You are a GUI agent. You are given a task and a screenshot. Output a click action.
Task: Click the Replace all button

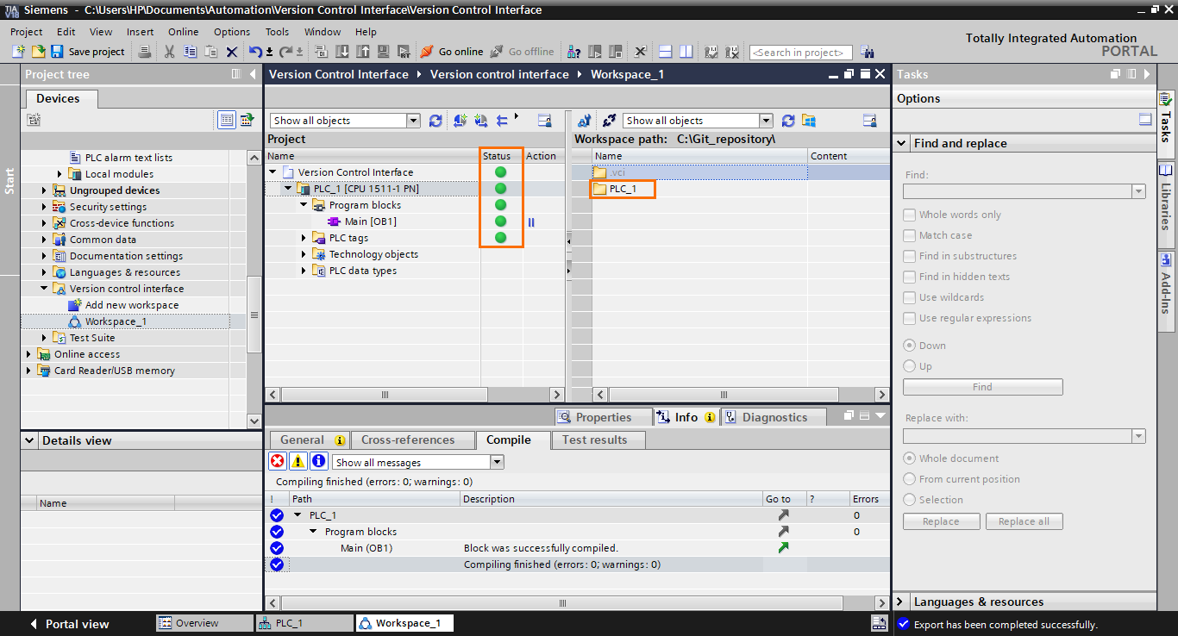[1024, 521]
